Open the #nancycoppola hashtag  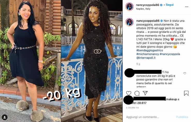coord(170,54)
